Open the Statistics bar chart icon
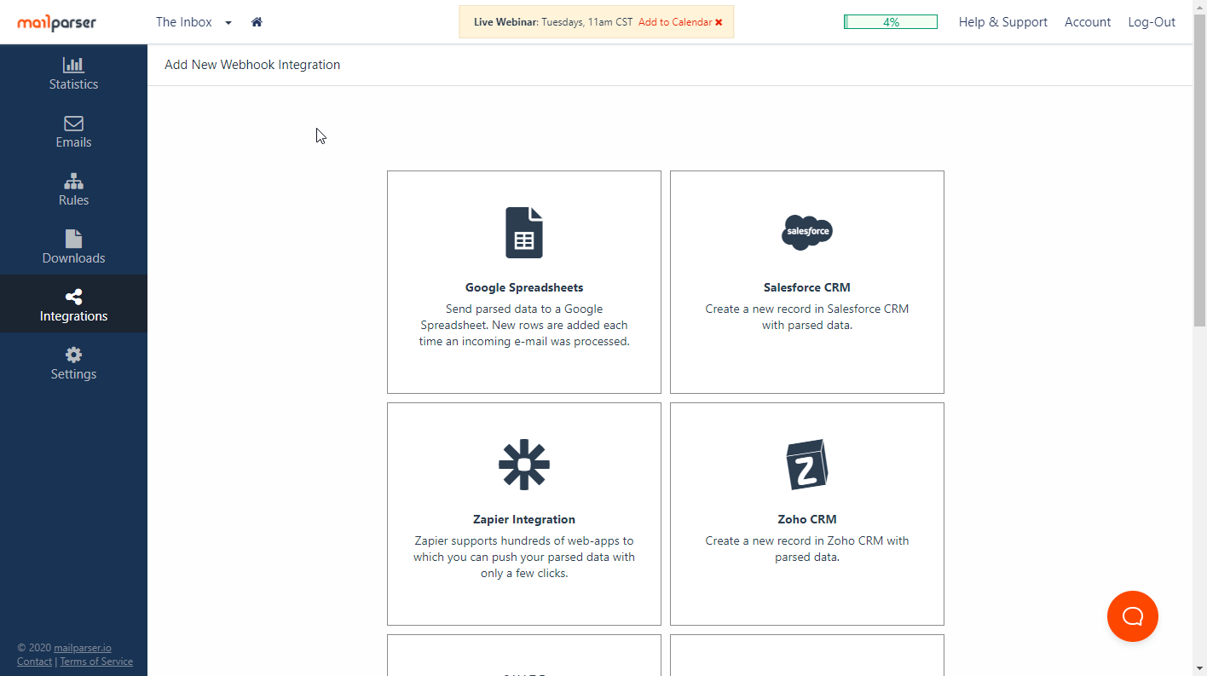This screenshot has width=1207, height=676. [73, 65]
